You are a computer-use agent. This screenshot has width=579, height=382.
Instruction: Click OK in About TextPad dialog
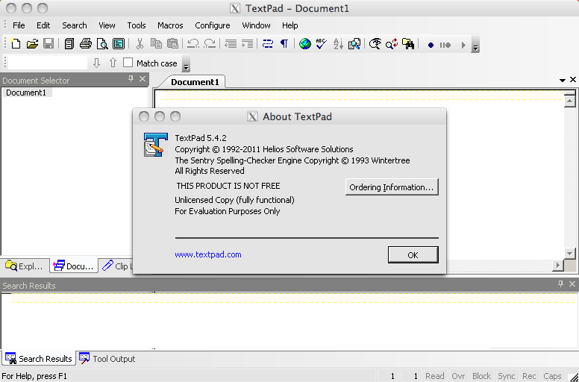[413, 255]
